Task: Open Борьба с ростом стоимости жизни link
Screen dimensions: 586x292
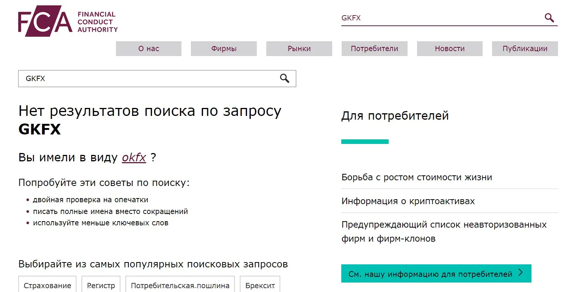Action: click(x=417, y=177)
